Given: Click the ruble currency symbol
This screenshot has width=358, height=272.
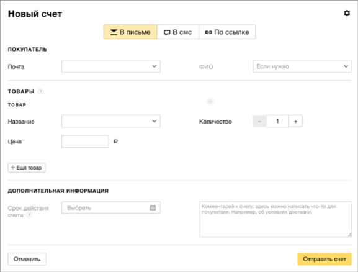Looking at the screenshot, I should pyautogui.click(x=116, y=142).
